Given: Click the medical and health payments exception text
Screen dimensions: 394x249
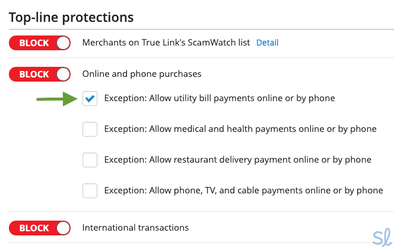Looking at the screenshot, I should (x=240, y=129).
